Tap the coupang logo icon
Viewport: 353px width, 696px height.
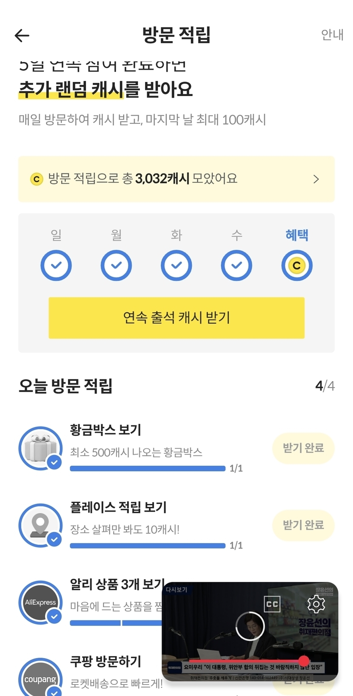(40, 679)
